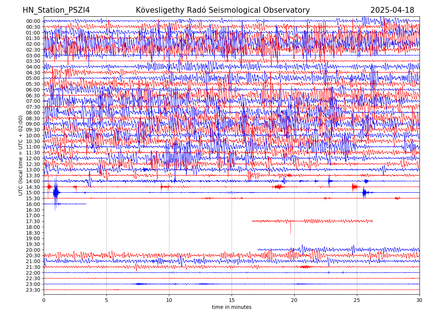Image resolution: width=437 pixels, height=327 pixels.
Task: Click the 30 tick on the x-axis
Action: (x=420, y=300)
